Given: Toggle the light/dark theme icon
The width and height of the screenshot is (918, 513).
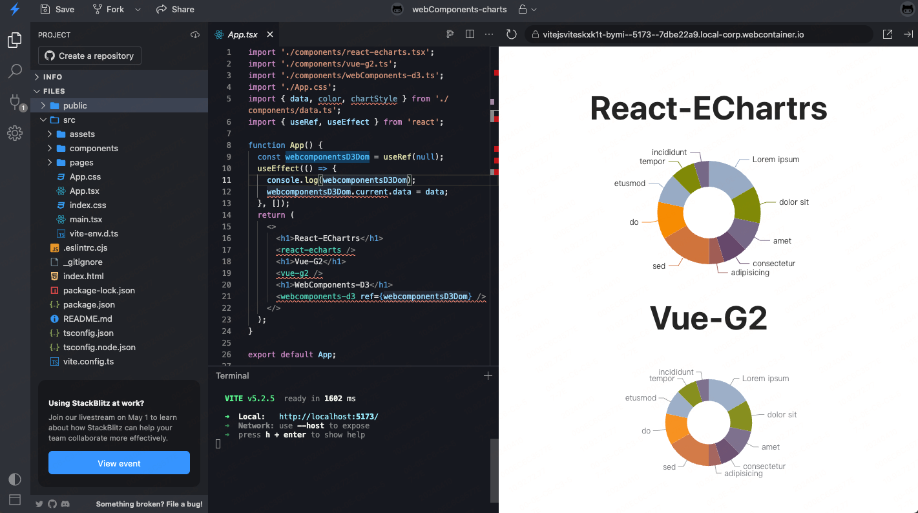Looking at the screenshot, I should 14,479.
